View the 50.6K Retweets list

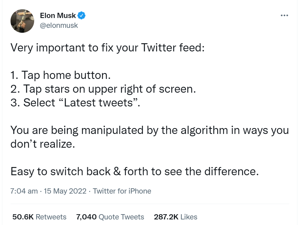pyautogui.click(x=39, y=217)
